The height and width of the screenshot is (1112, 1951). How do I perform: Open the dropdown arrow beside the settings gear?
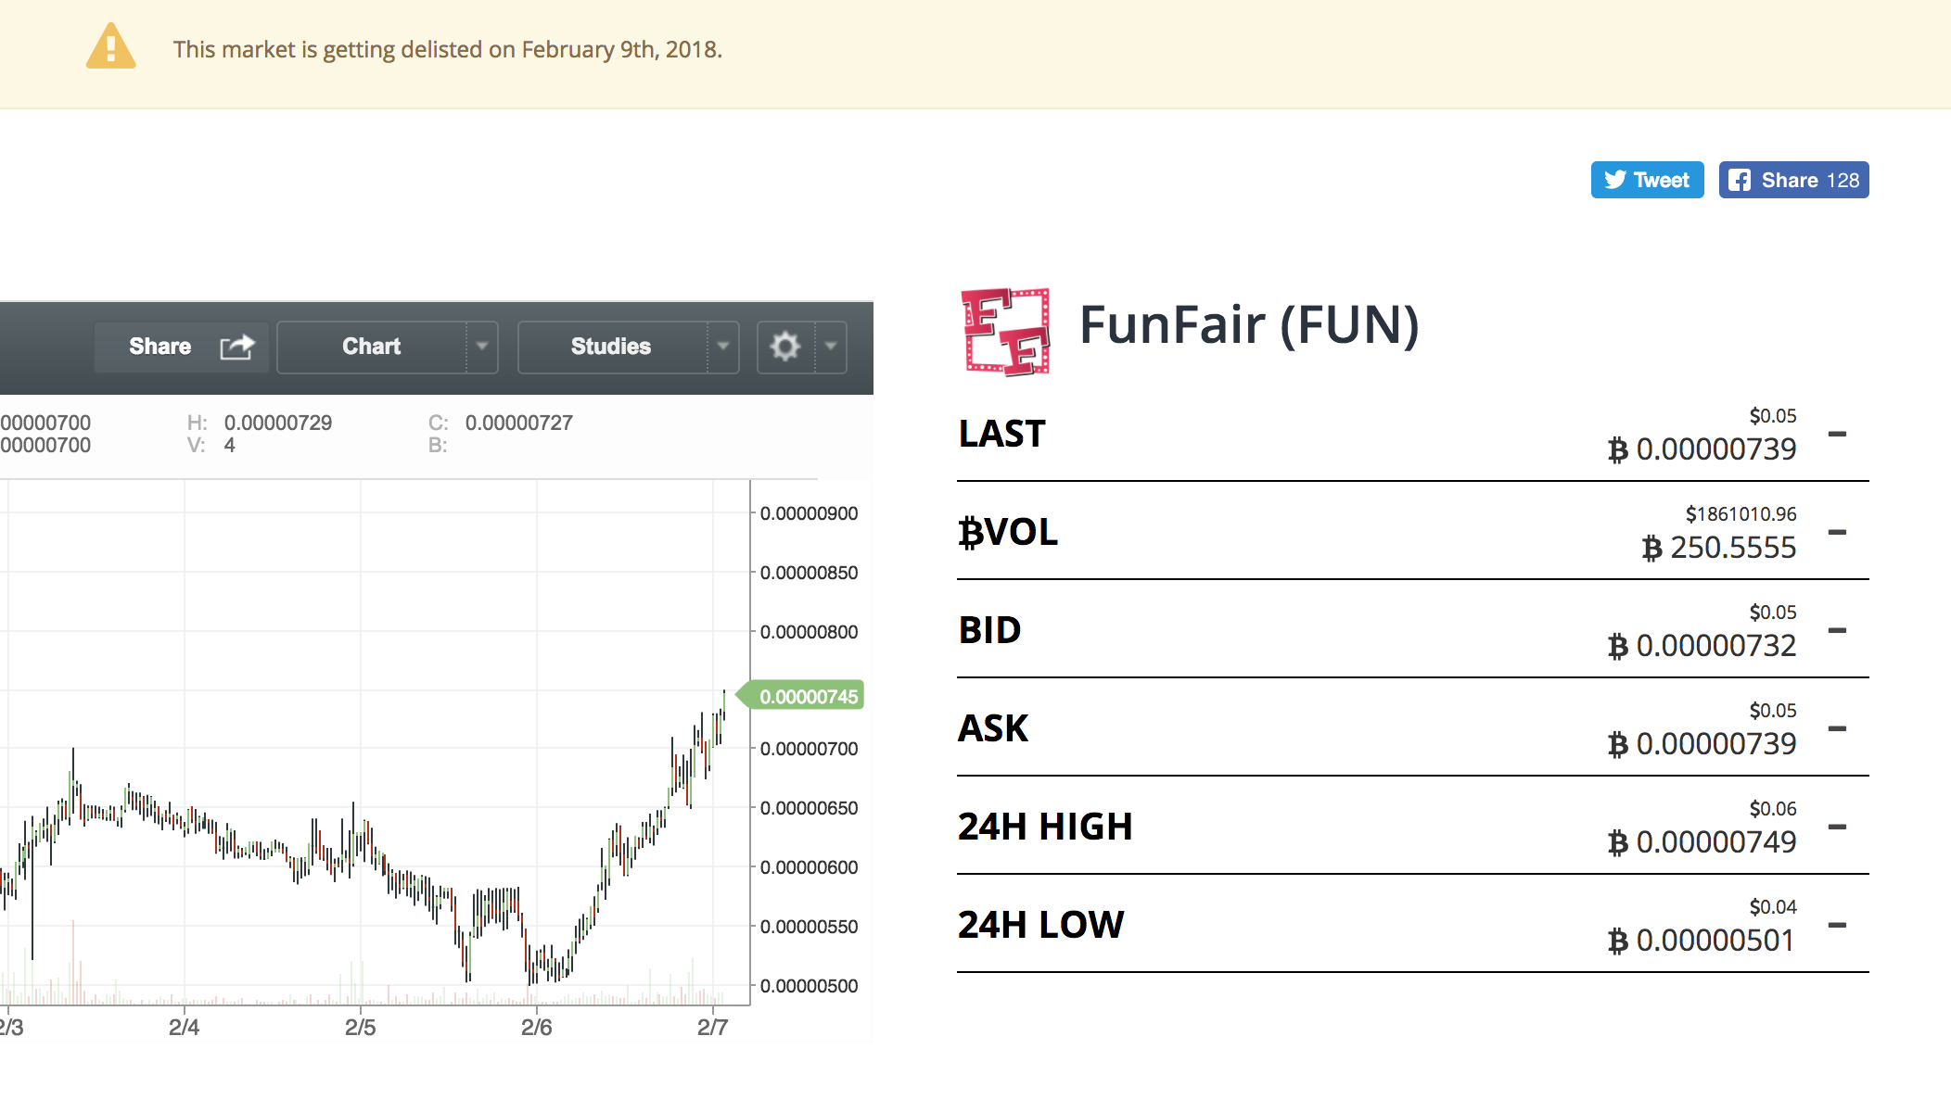tap(830, 347)
